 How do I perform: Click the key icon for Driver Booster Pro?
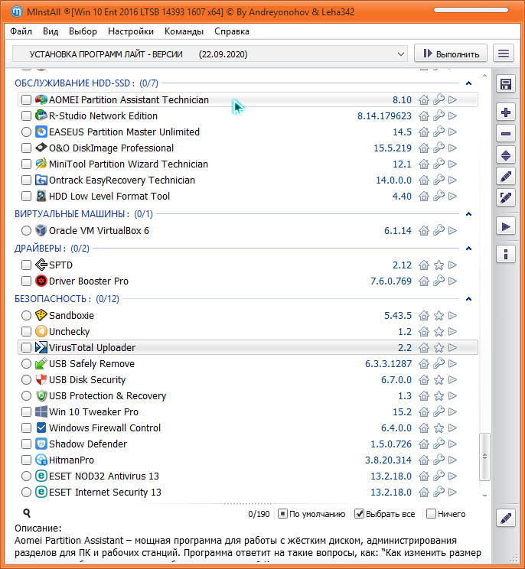pos(439,281)
